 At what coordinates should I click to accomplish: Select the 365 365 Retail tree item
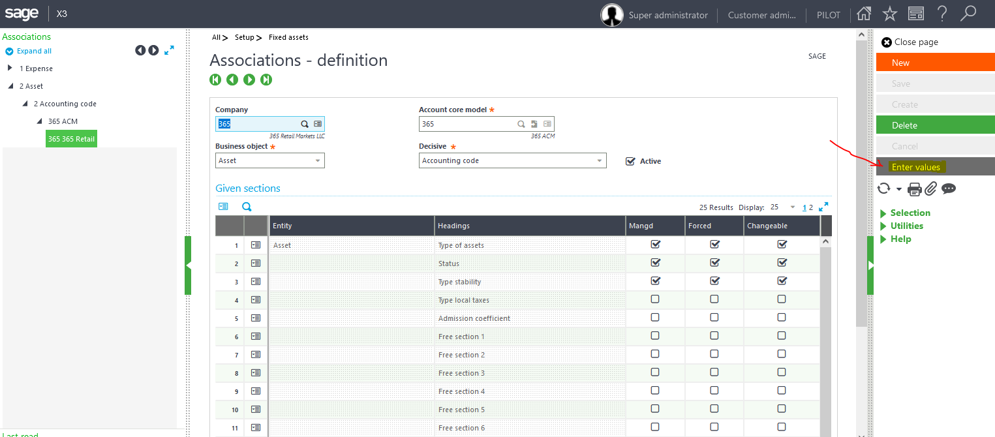click(71, 138)
